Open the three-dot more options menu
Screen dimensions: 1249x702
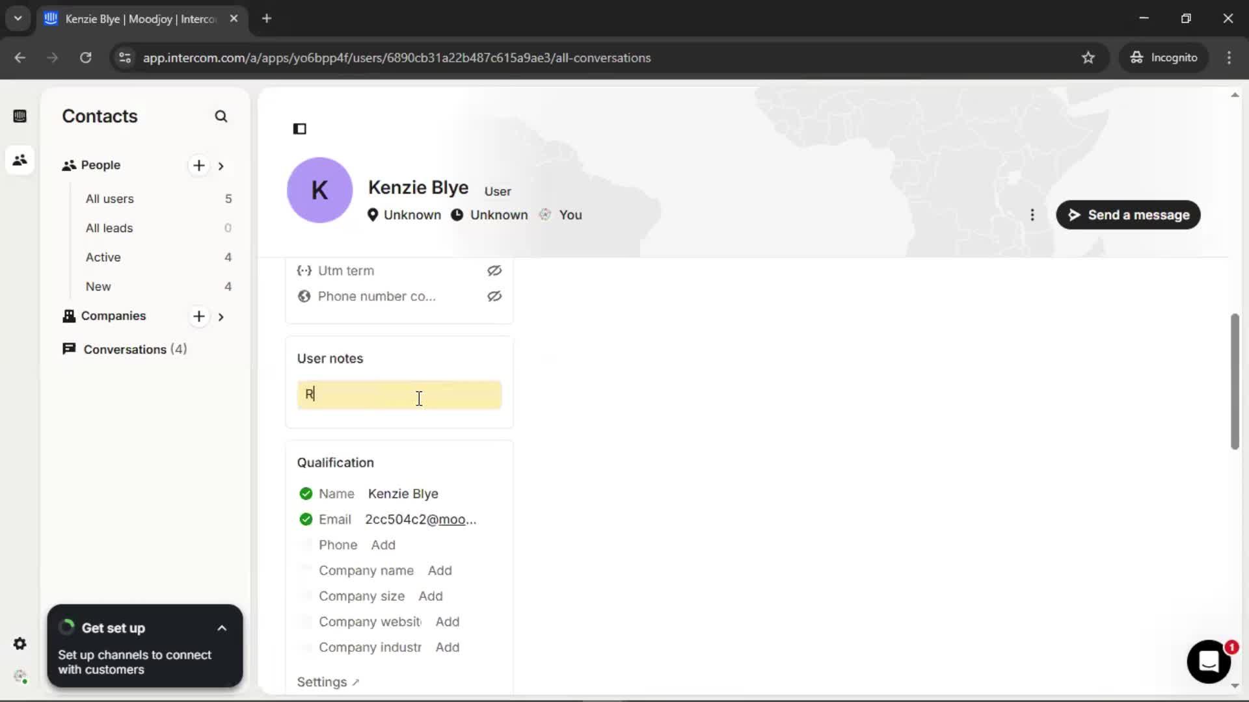[1032, 215]
